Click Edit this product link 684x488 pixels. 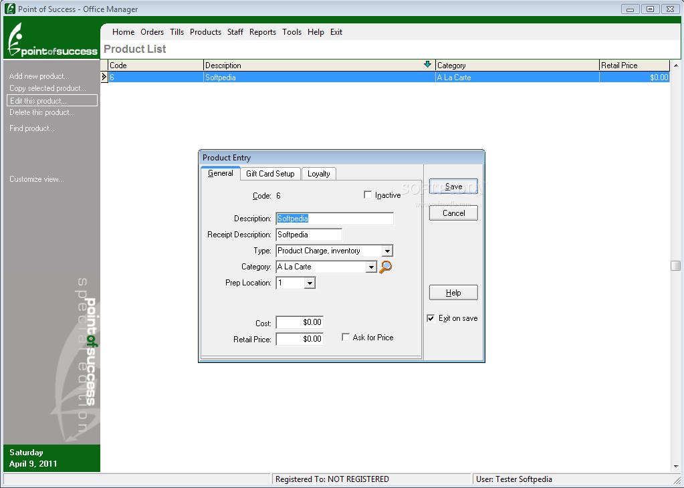52,101
